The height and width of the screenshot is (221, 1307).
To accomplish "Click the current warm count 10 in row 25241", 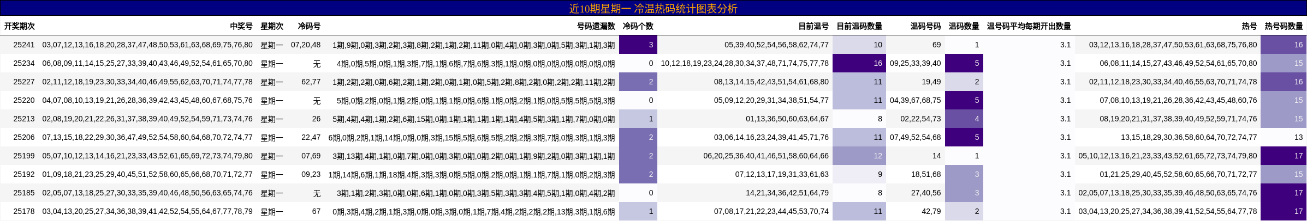I will click(x=859, y=45).
